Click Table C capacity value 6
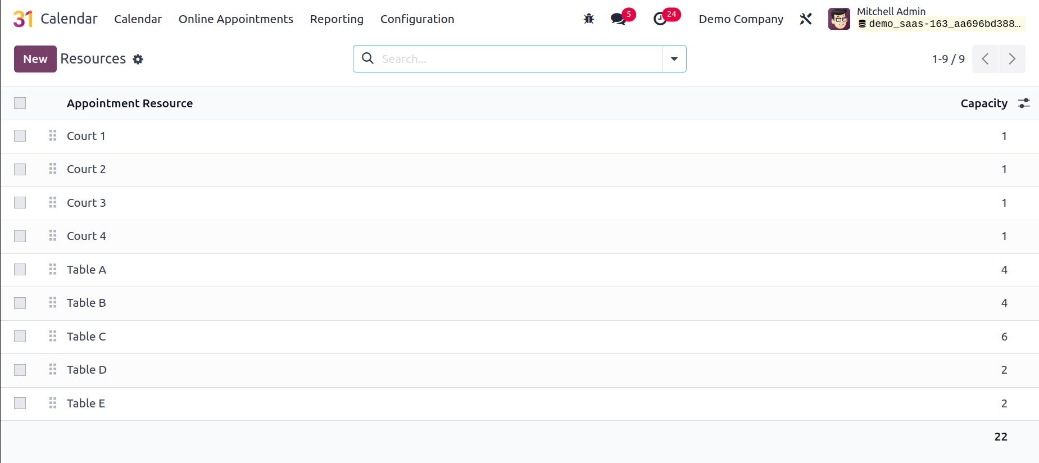The image size is (1039, 463). pos(1004,337)
